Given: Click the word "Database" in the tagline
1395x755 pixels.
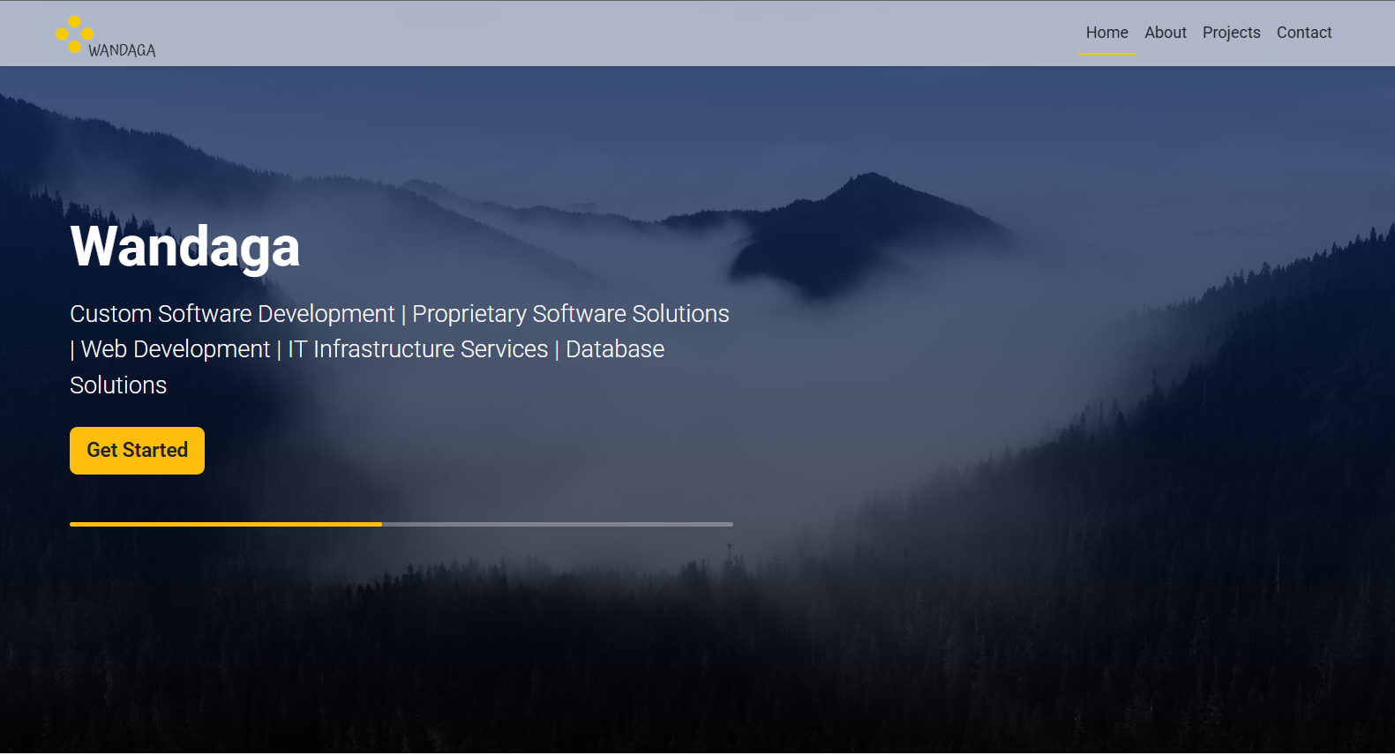Looking at the screenshot, I should [x=615, y=349].
